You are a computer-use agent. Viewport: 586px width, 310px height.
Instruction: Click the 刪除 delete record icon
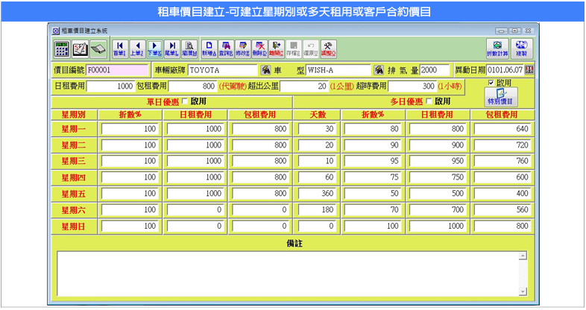click(x=259, y=49)
